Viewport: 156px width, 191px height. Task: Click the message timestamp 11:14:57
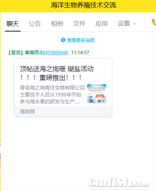[x=80, y=53]
